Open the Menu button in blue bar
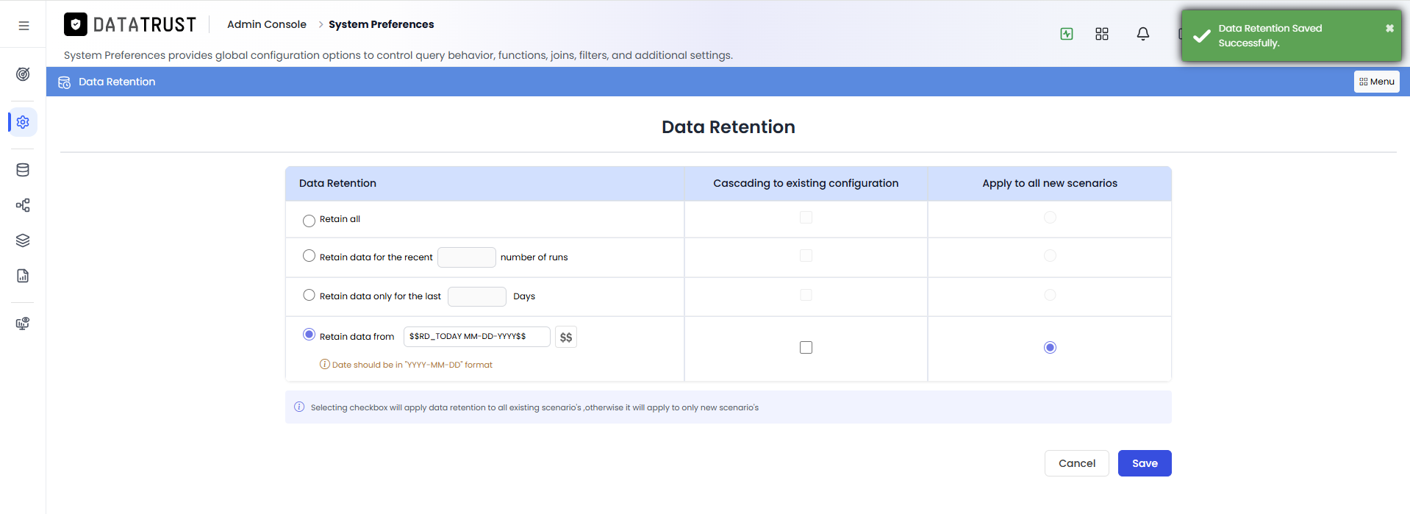 click(1376, 82)
